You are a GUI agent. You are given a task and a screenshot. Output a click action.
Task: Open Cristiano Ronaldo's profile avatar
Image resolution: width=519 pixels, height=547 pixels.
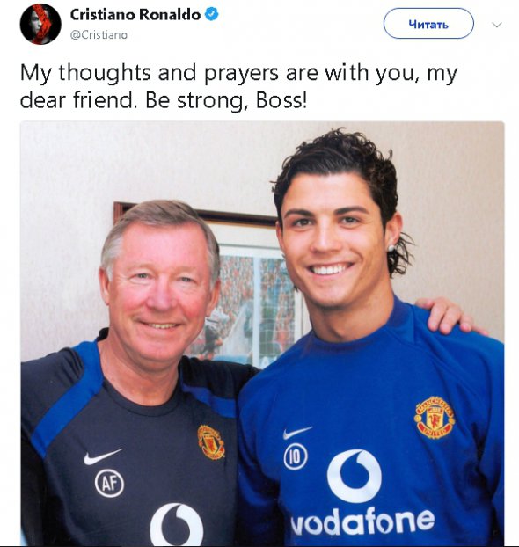tap(40, 24)
